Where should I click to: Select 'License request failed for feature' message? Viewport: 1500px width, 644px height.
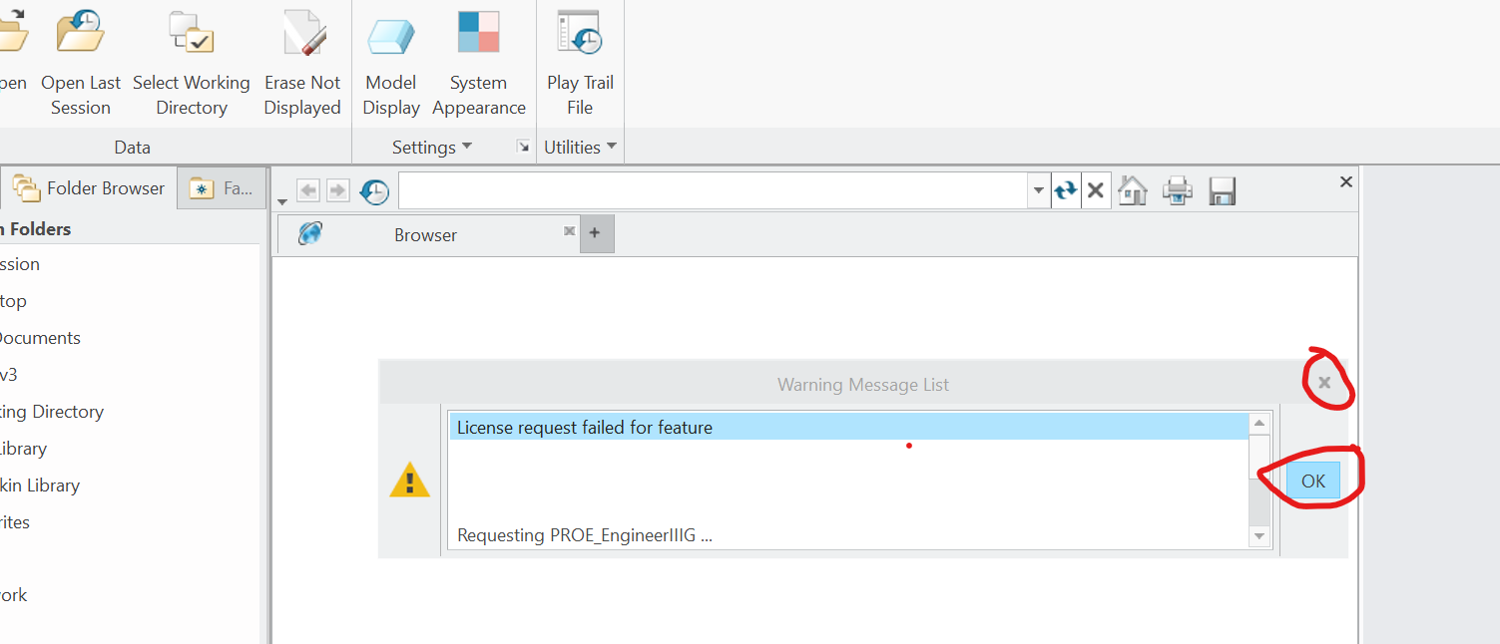coord(848,428)
